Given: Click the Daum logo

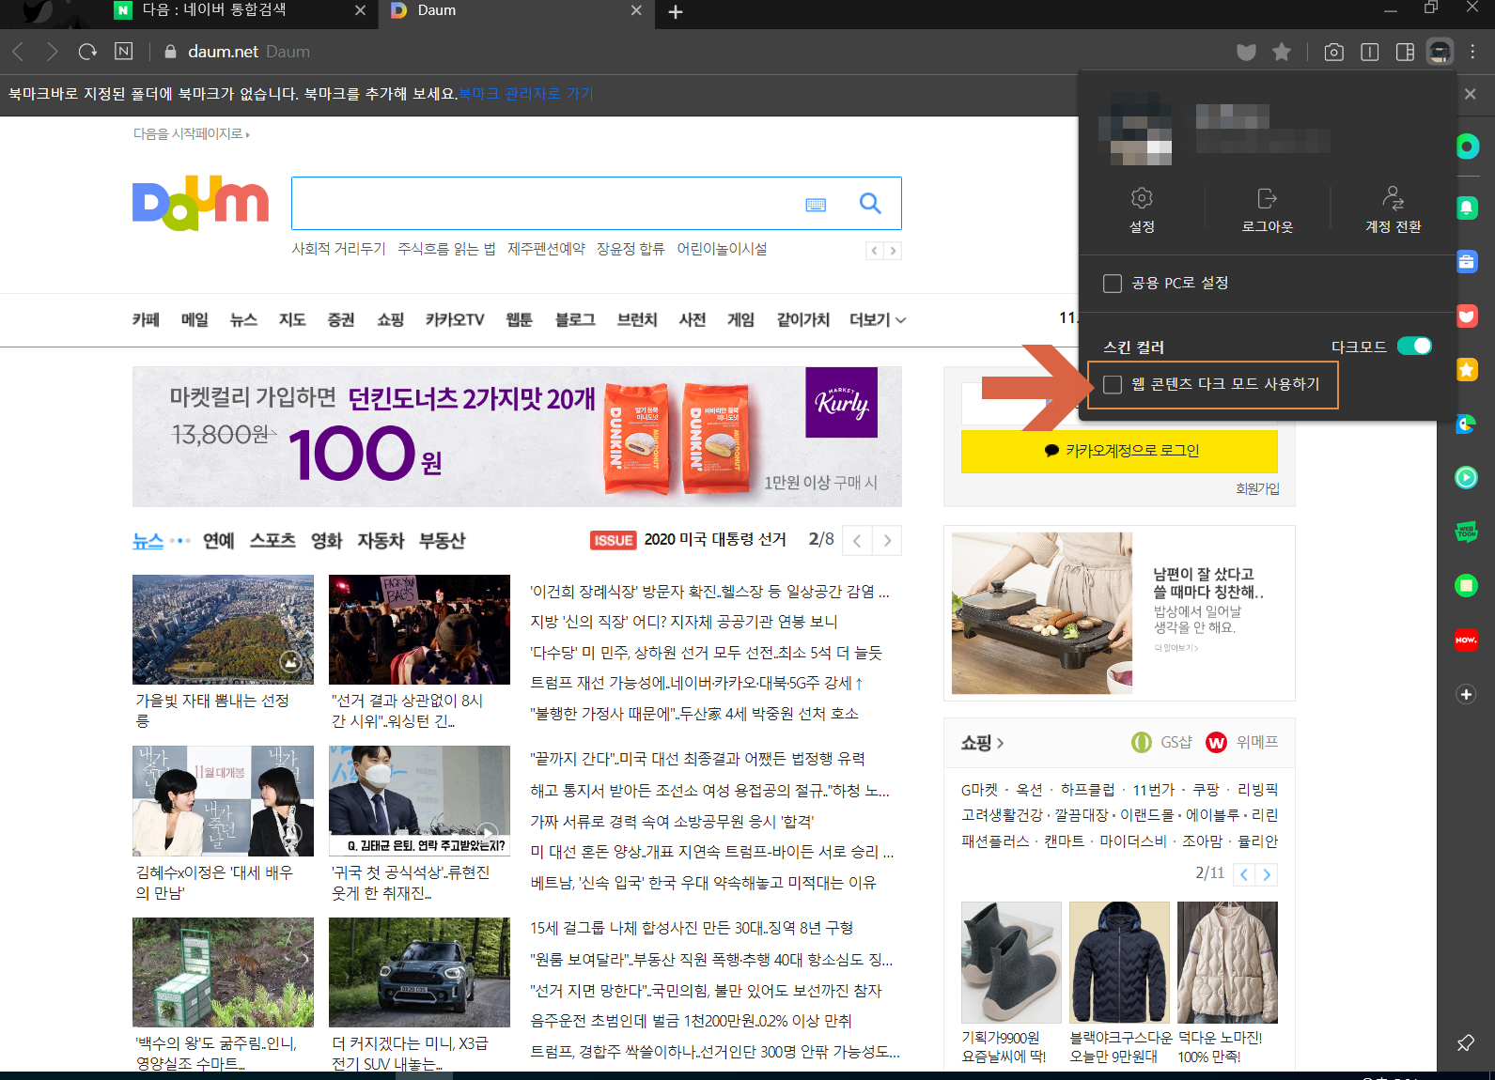Looking at the screenshot, I should [200, 203].
